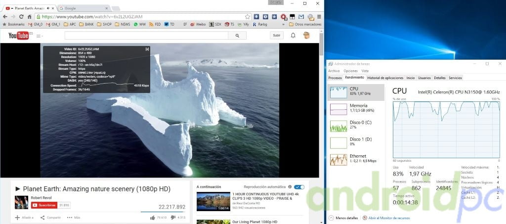
Task: Click Compartir share icon
Action: click(x=42, y=218)
